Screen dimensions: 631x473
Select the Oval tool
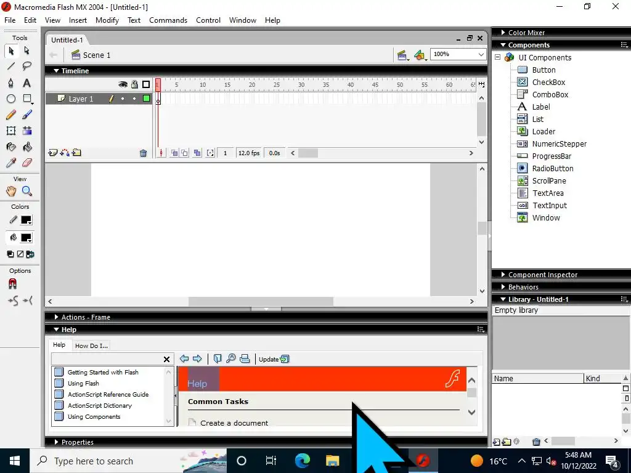pyautogui.click(x=11, y=99)
